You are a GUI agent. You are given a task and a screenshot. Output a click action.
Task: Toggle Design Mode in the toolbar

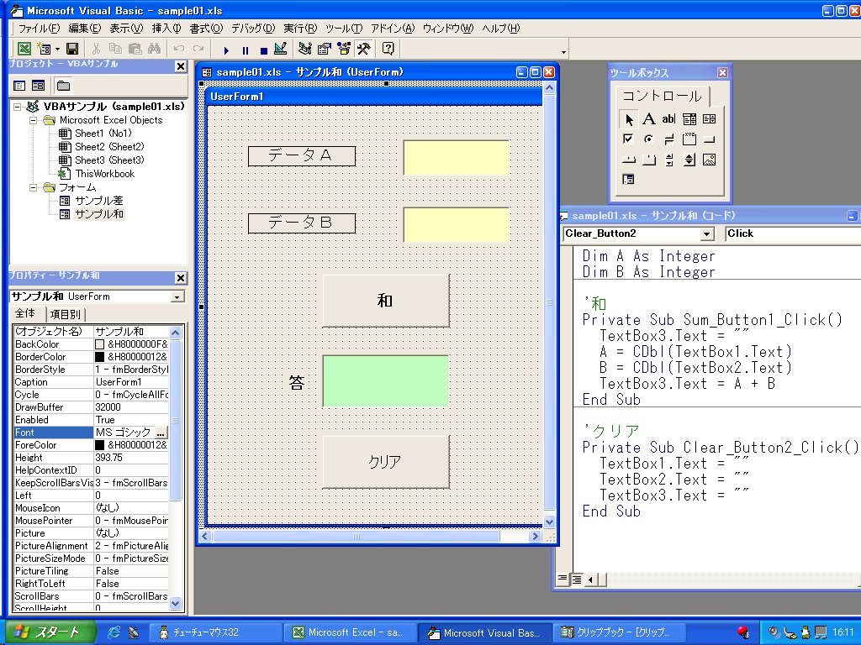pyautogui.click(x=281, y=49)
